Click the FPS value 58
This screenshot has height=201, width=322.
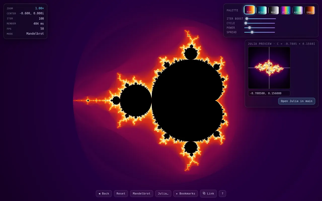[x=42, y=29]
